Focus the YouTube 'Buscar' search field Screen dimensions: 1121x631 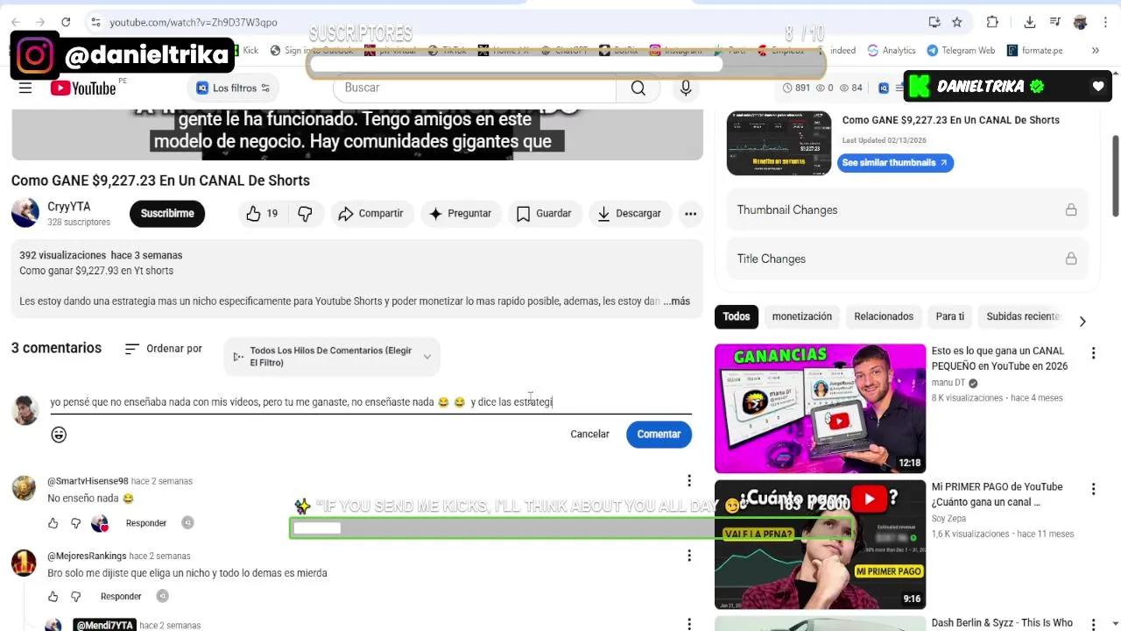click(x=475, y=88)
